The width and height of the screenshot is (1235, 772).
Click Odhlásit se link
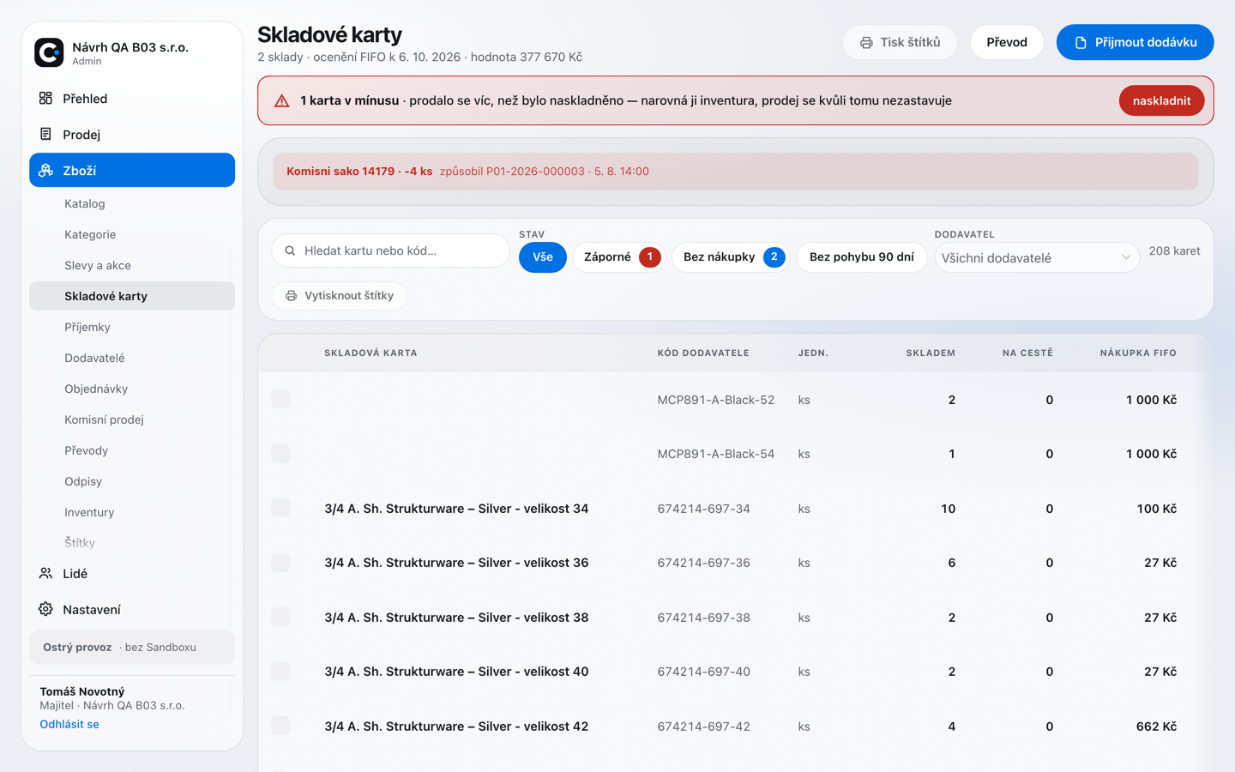69,724
